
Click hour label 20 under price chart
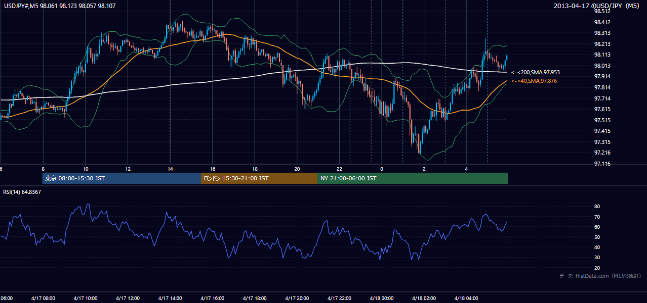coord(297,169)
